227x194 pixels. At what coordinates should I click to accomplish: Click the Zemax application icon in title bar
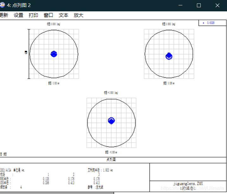pyautogui.click(x=2, y=5)
